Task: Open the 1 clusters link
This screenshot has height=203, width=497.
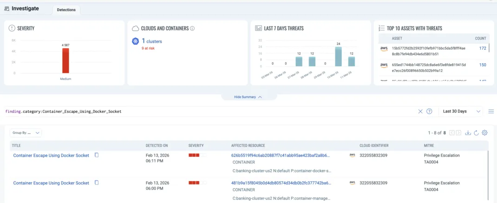Action: point(151,41)
